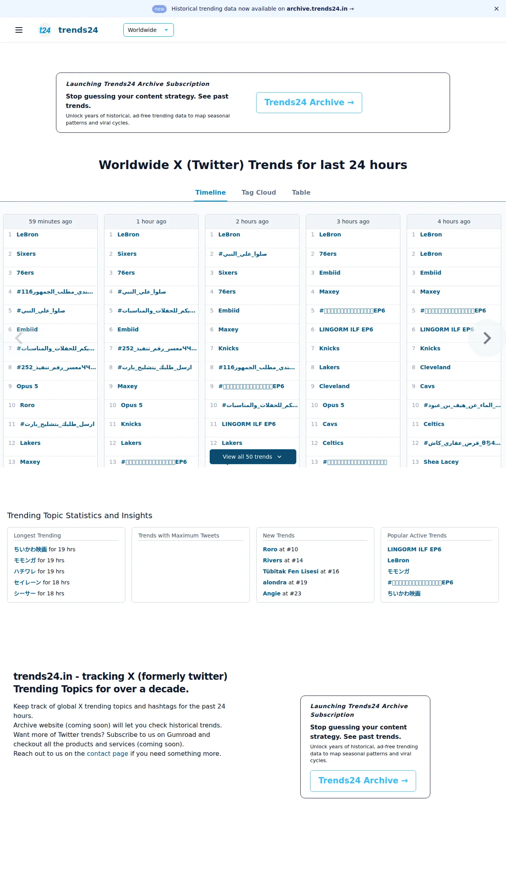Open Cavs in 3 hours ago column

(x=330, y=424)
